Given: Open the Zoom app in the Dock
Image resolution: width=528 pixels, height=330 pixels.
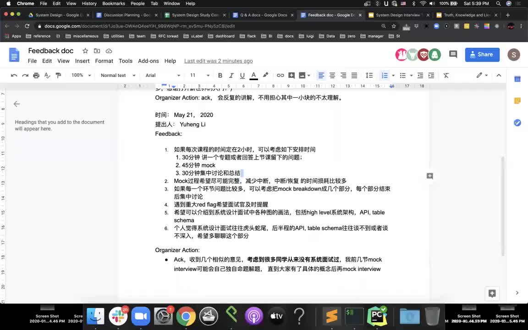Looking at the screenshot, I should (x=141, y=317).
